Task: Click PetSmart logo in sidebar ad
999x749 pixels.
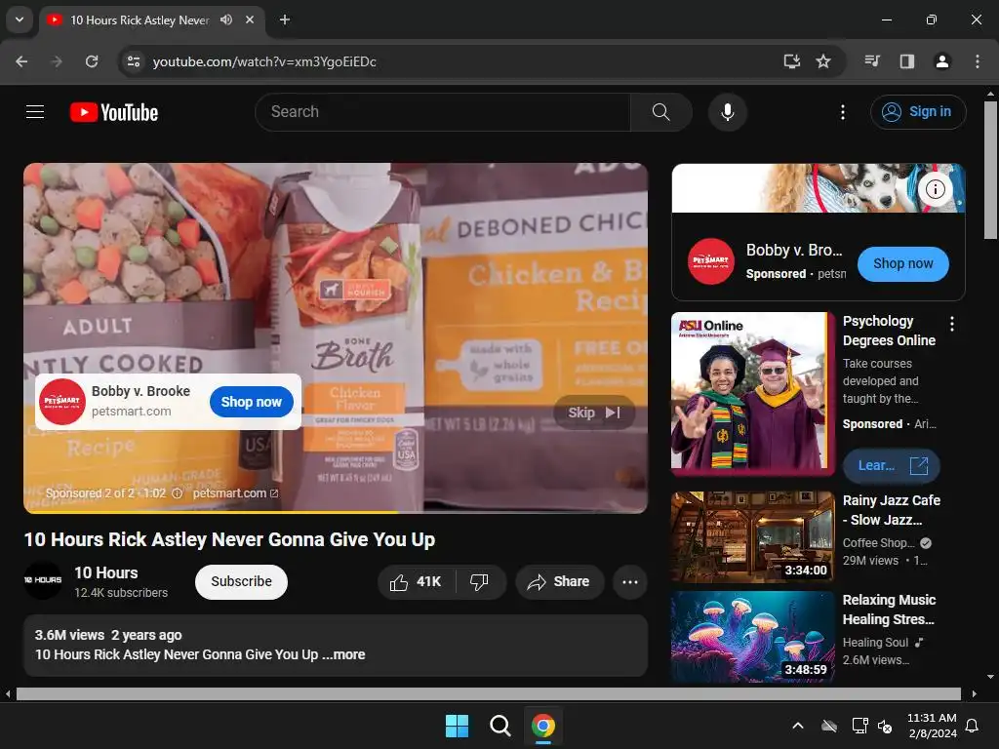Action: click(x=710, y=261)
